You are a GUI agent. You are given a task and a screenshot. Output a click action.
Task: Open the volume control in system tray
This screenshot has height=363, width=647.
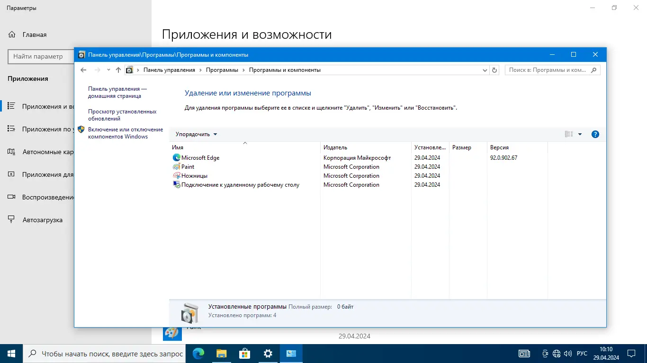[x=567, y=353]
